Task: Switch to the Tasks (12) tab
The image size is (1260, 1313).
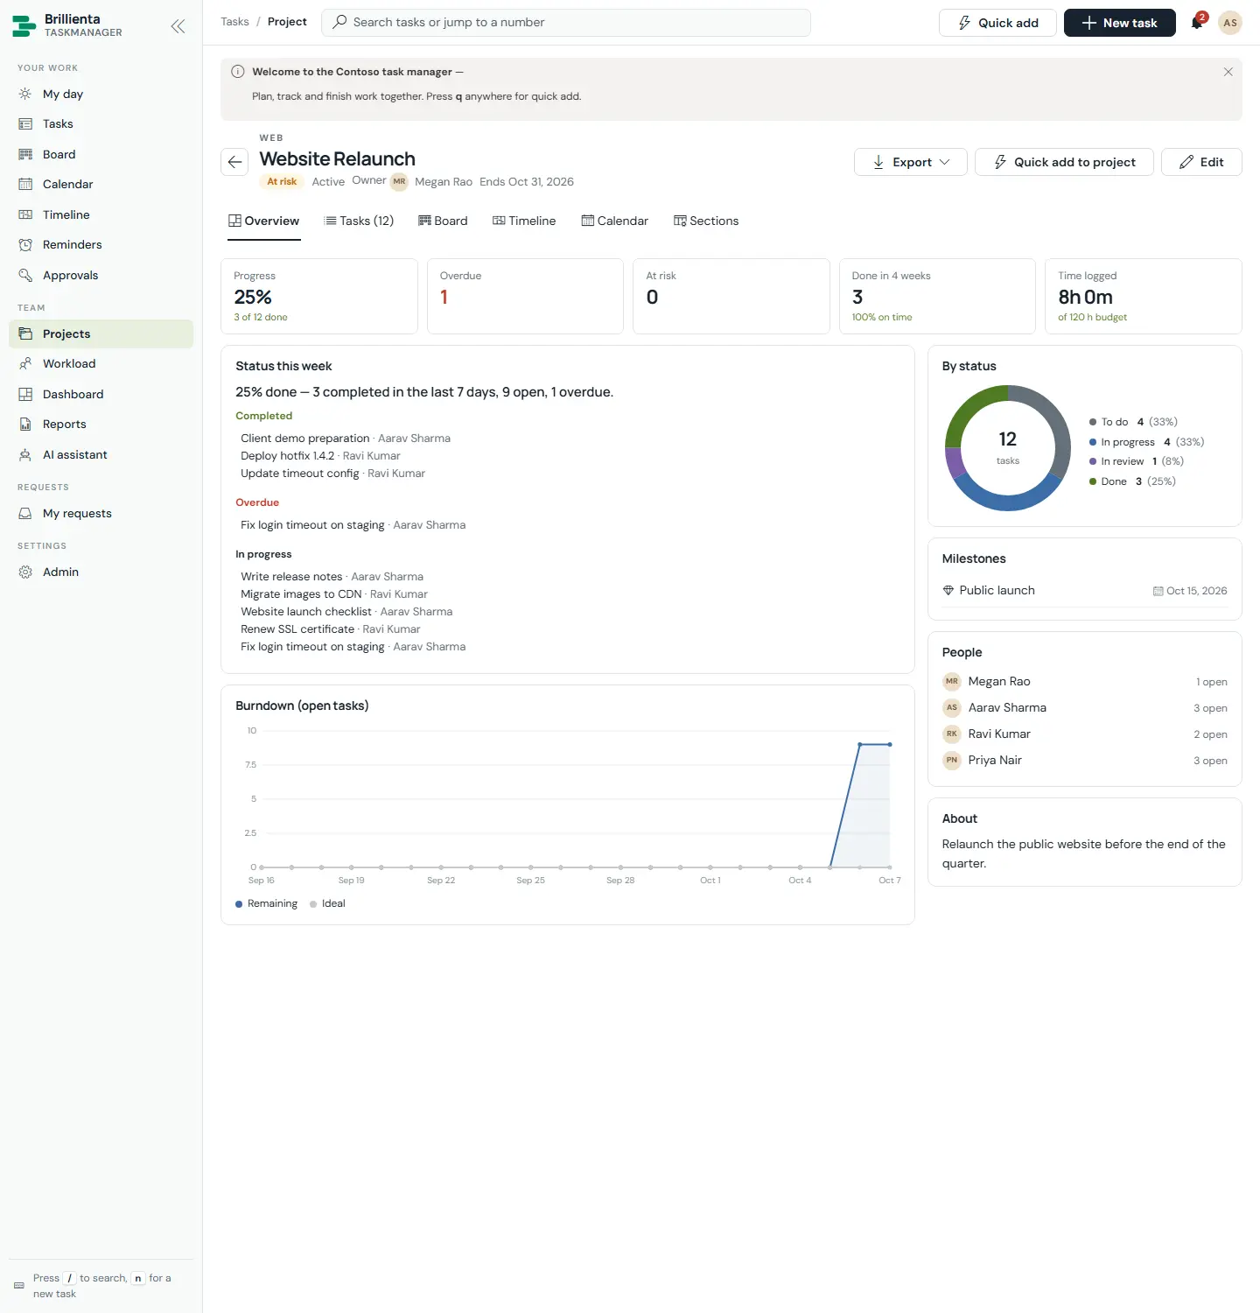Action: pos(359,221)
